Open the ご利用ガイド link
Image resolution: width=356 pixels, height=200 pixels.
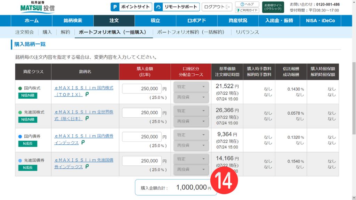(247, 10)
